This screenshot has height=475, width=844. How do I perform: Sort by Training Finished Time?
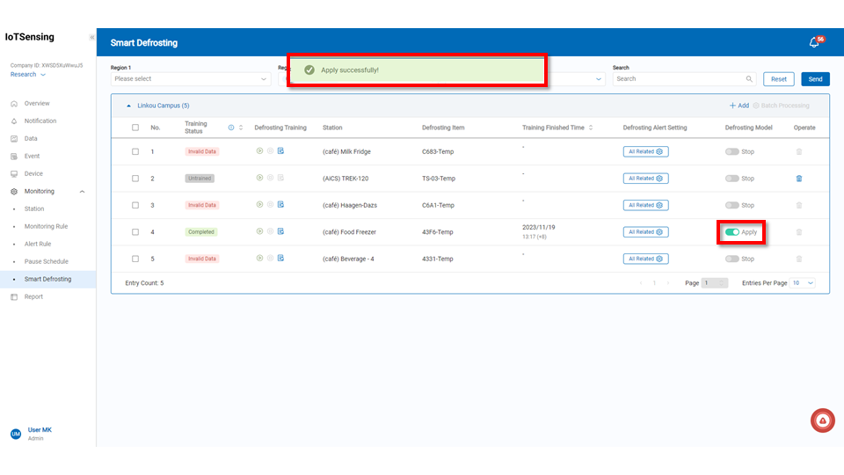pos(591,128)
